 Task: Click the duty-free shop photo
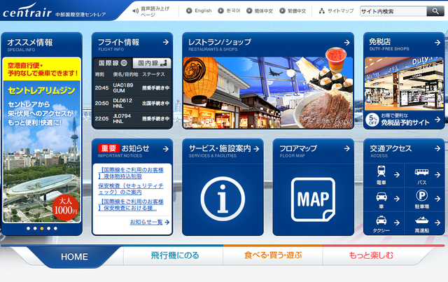click(404, 83)
